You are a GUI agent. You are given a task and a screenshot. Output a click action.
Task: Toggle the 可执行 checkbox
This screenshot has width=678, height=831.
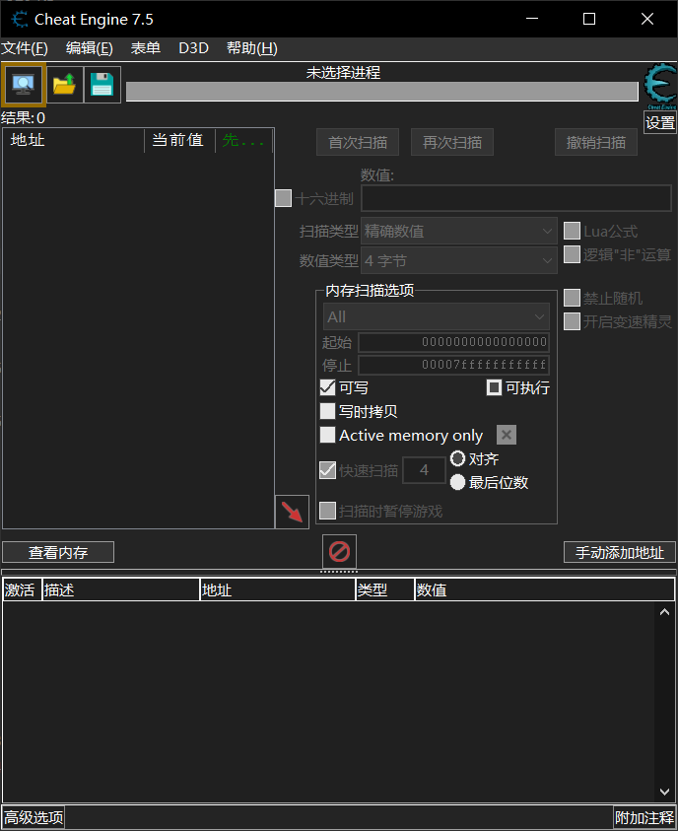[x=494, y=387]
